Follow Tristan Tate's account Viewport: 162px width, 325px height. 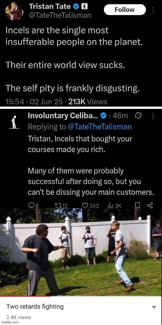[x=125, y=10]
